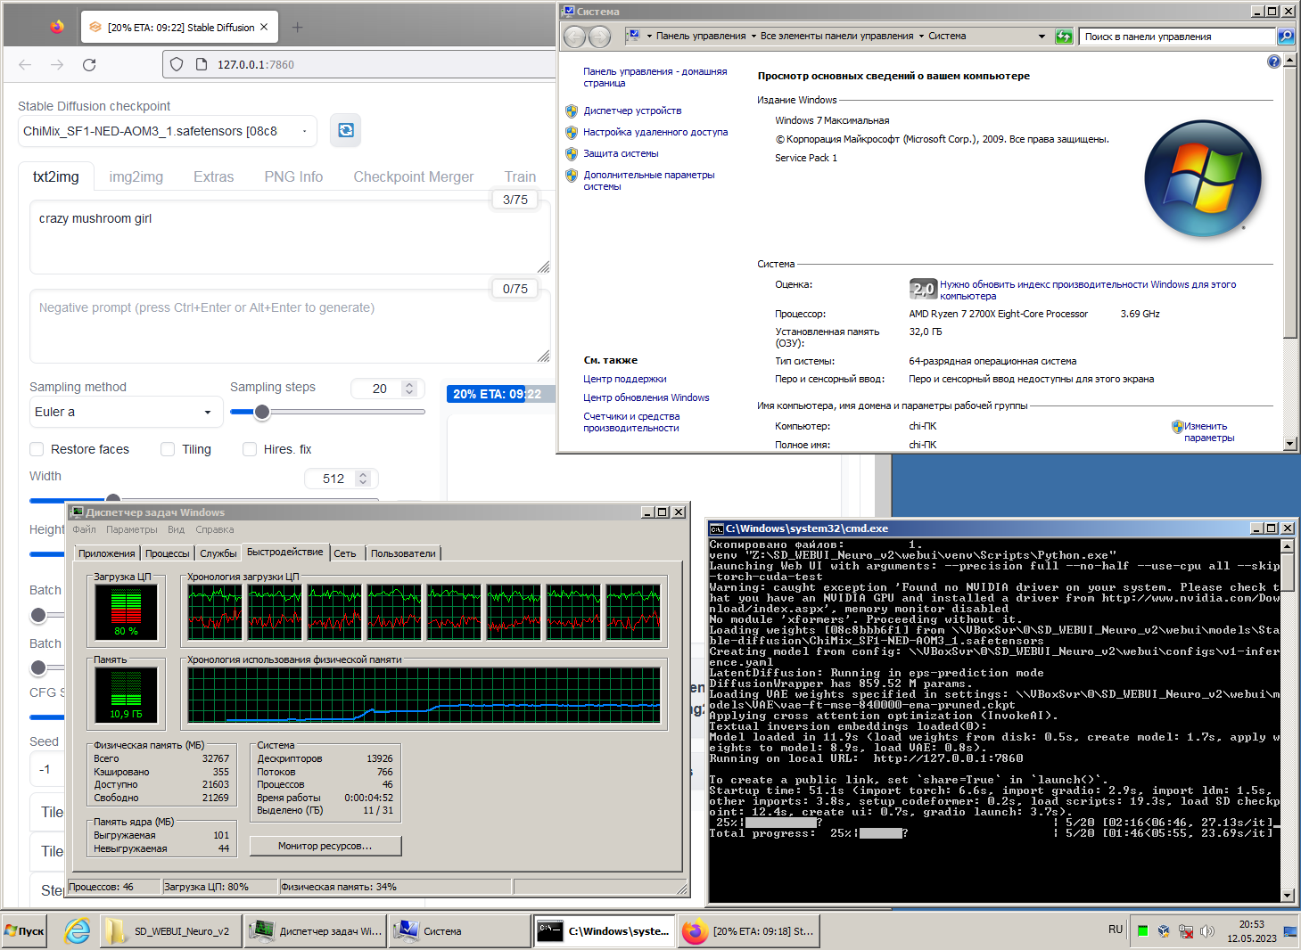Open the Процессы tab in Task Manager
The image size is (1301, 950).
[167, 553]
